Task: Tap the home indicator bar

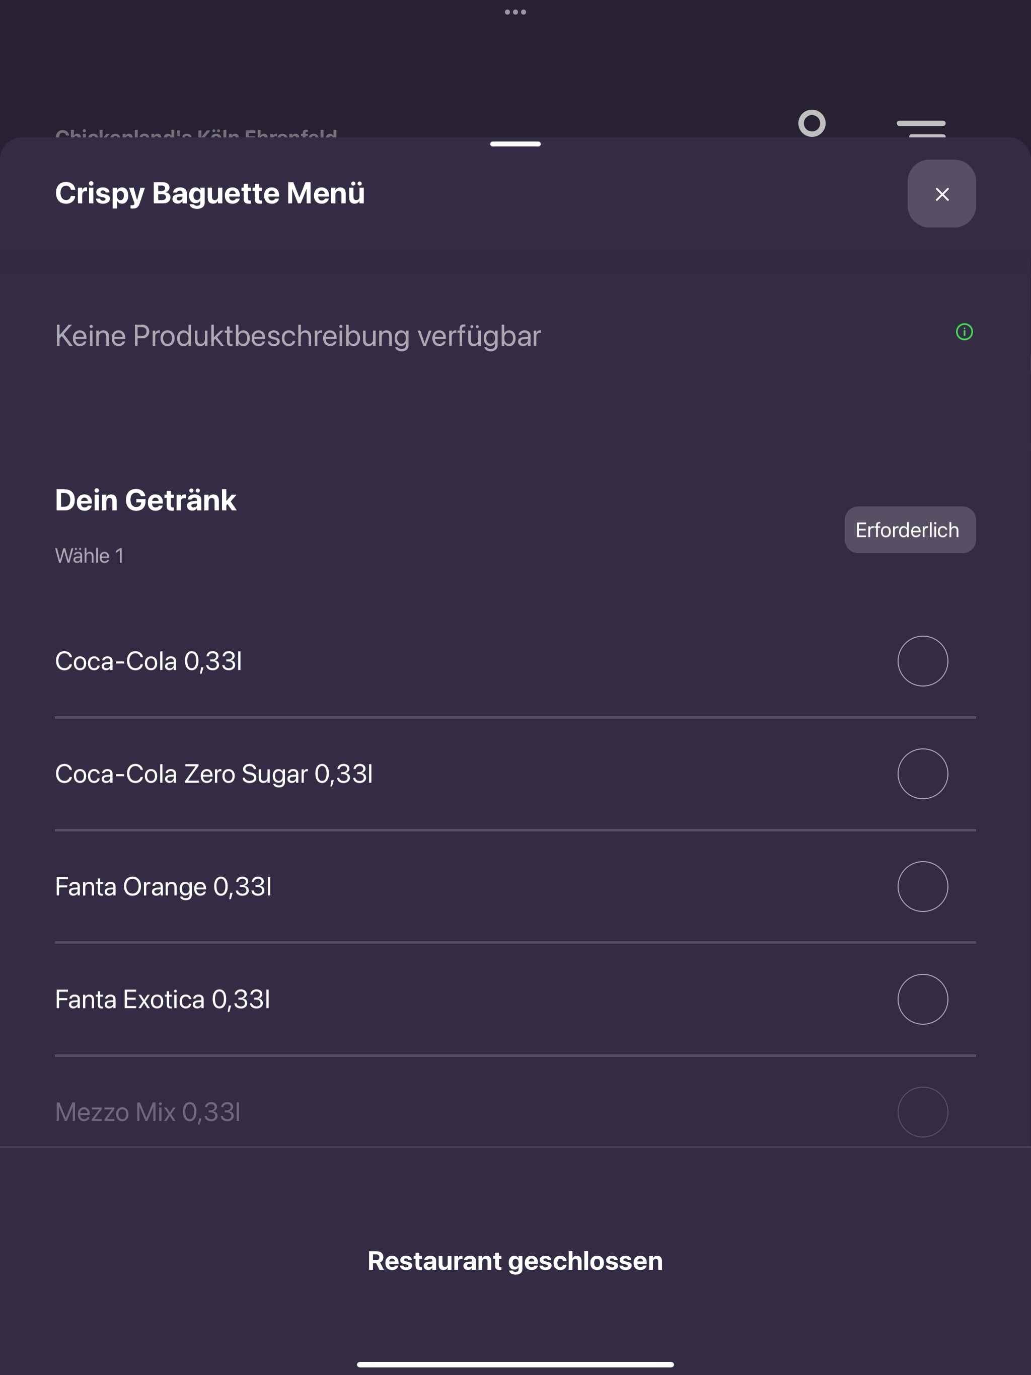Action: click(x=515, y=1364)
